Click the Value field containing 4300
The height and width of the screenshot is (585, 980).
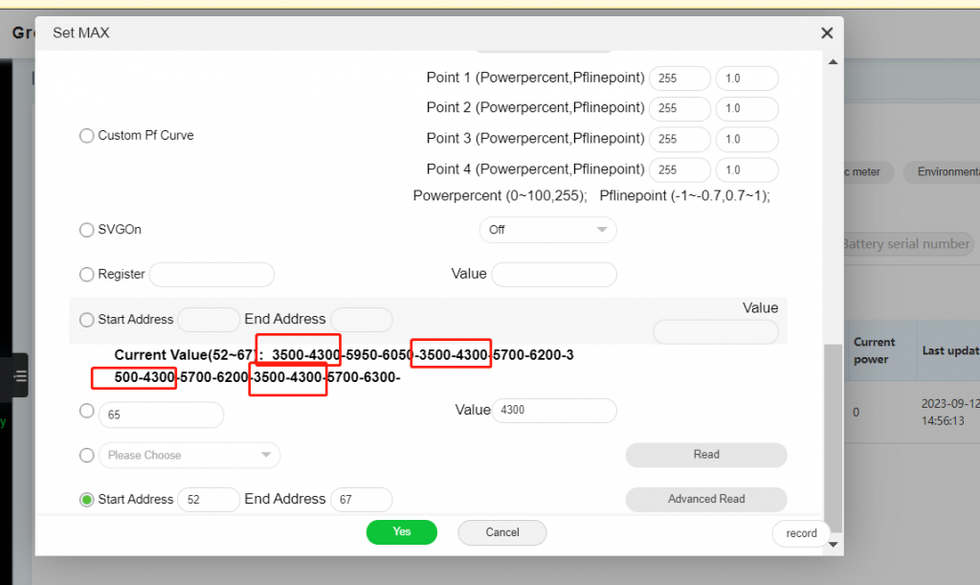[553, 411]
